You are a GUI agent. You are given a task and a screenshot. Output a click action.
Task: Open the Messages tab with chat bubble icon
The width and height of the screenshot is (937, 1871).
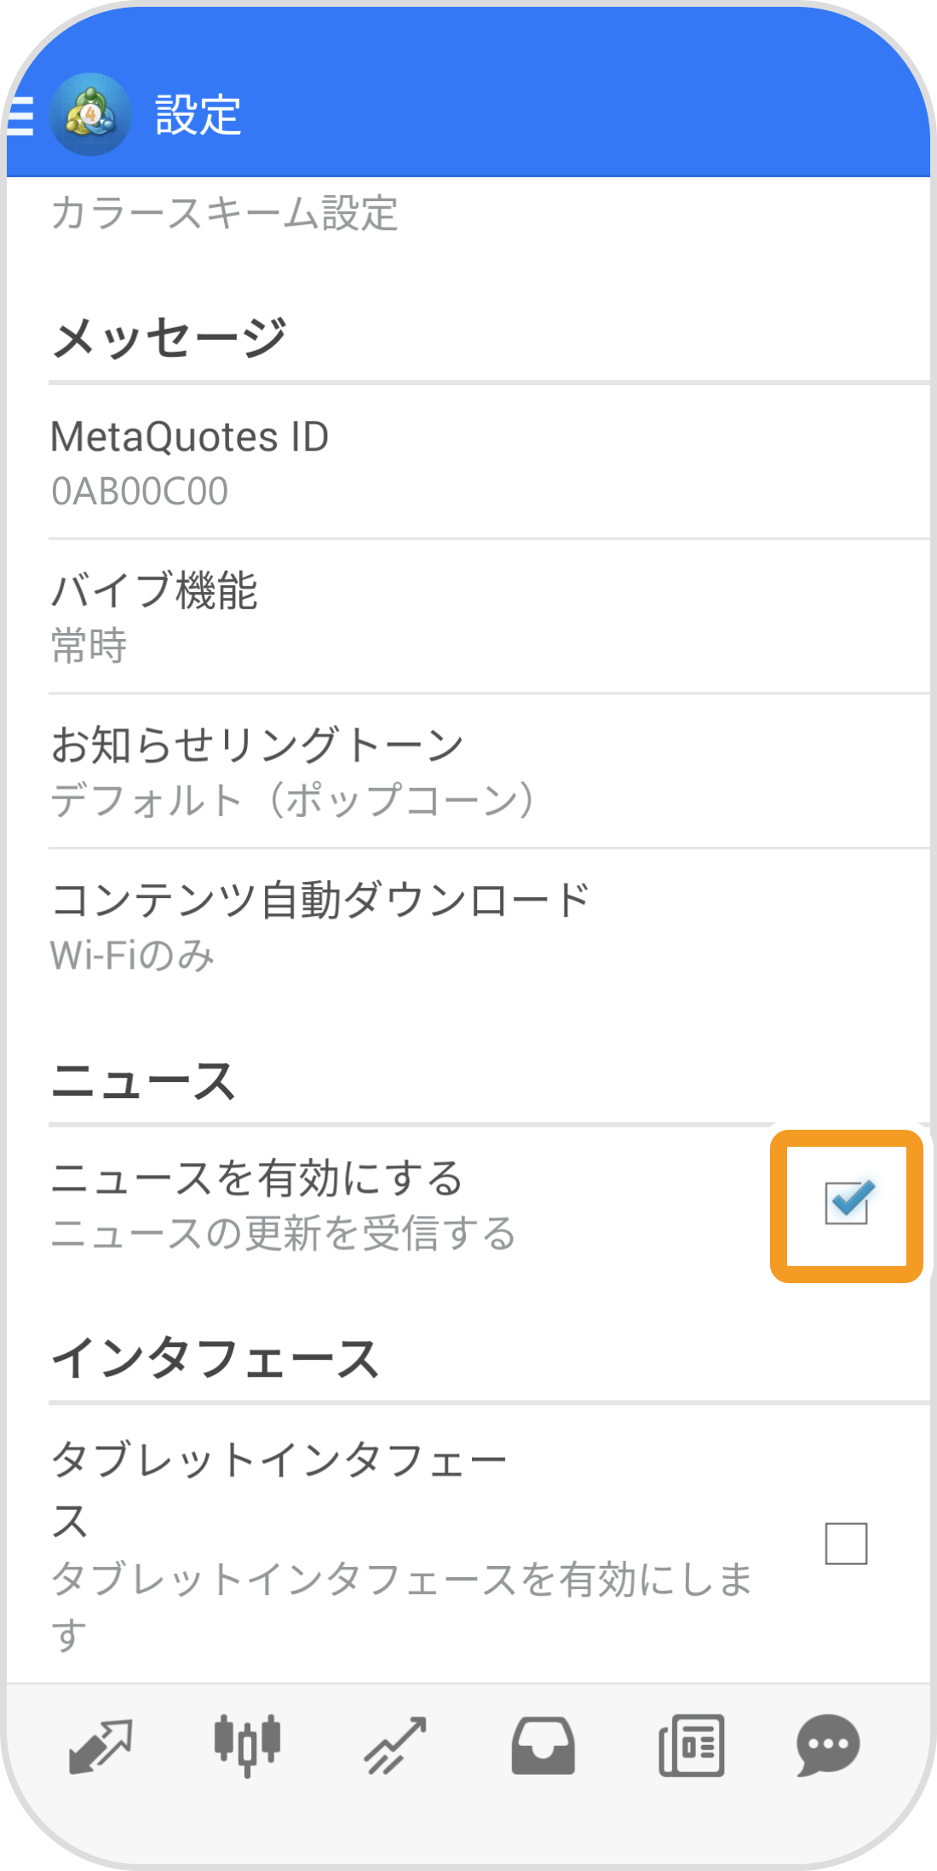tap(828, 1745)
